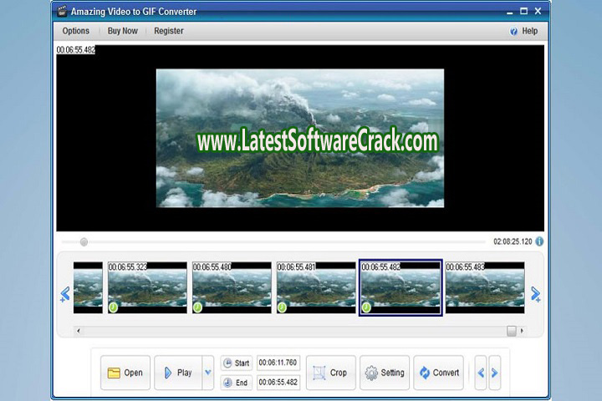
Task: Open Help in the top right
Action: (524, 31)
